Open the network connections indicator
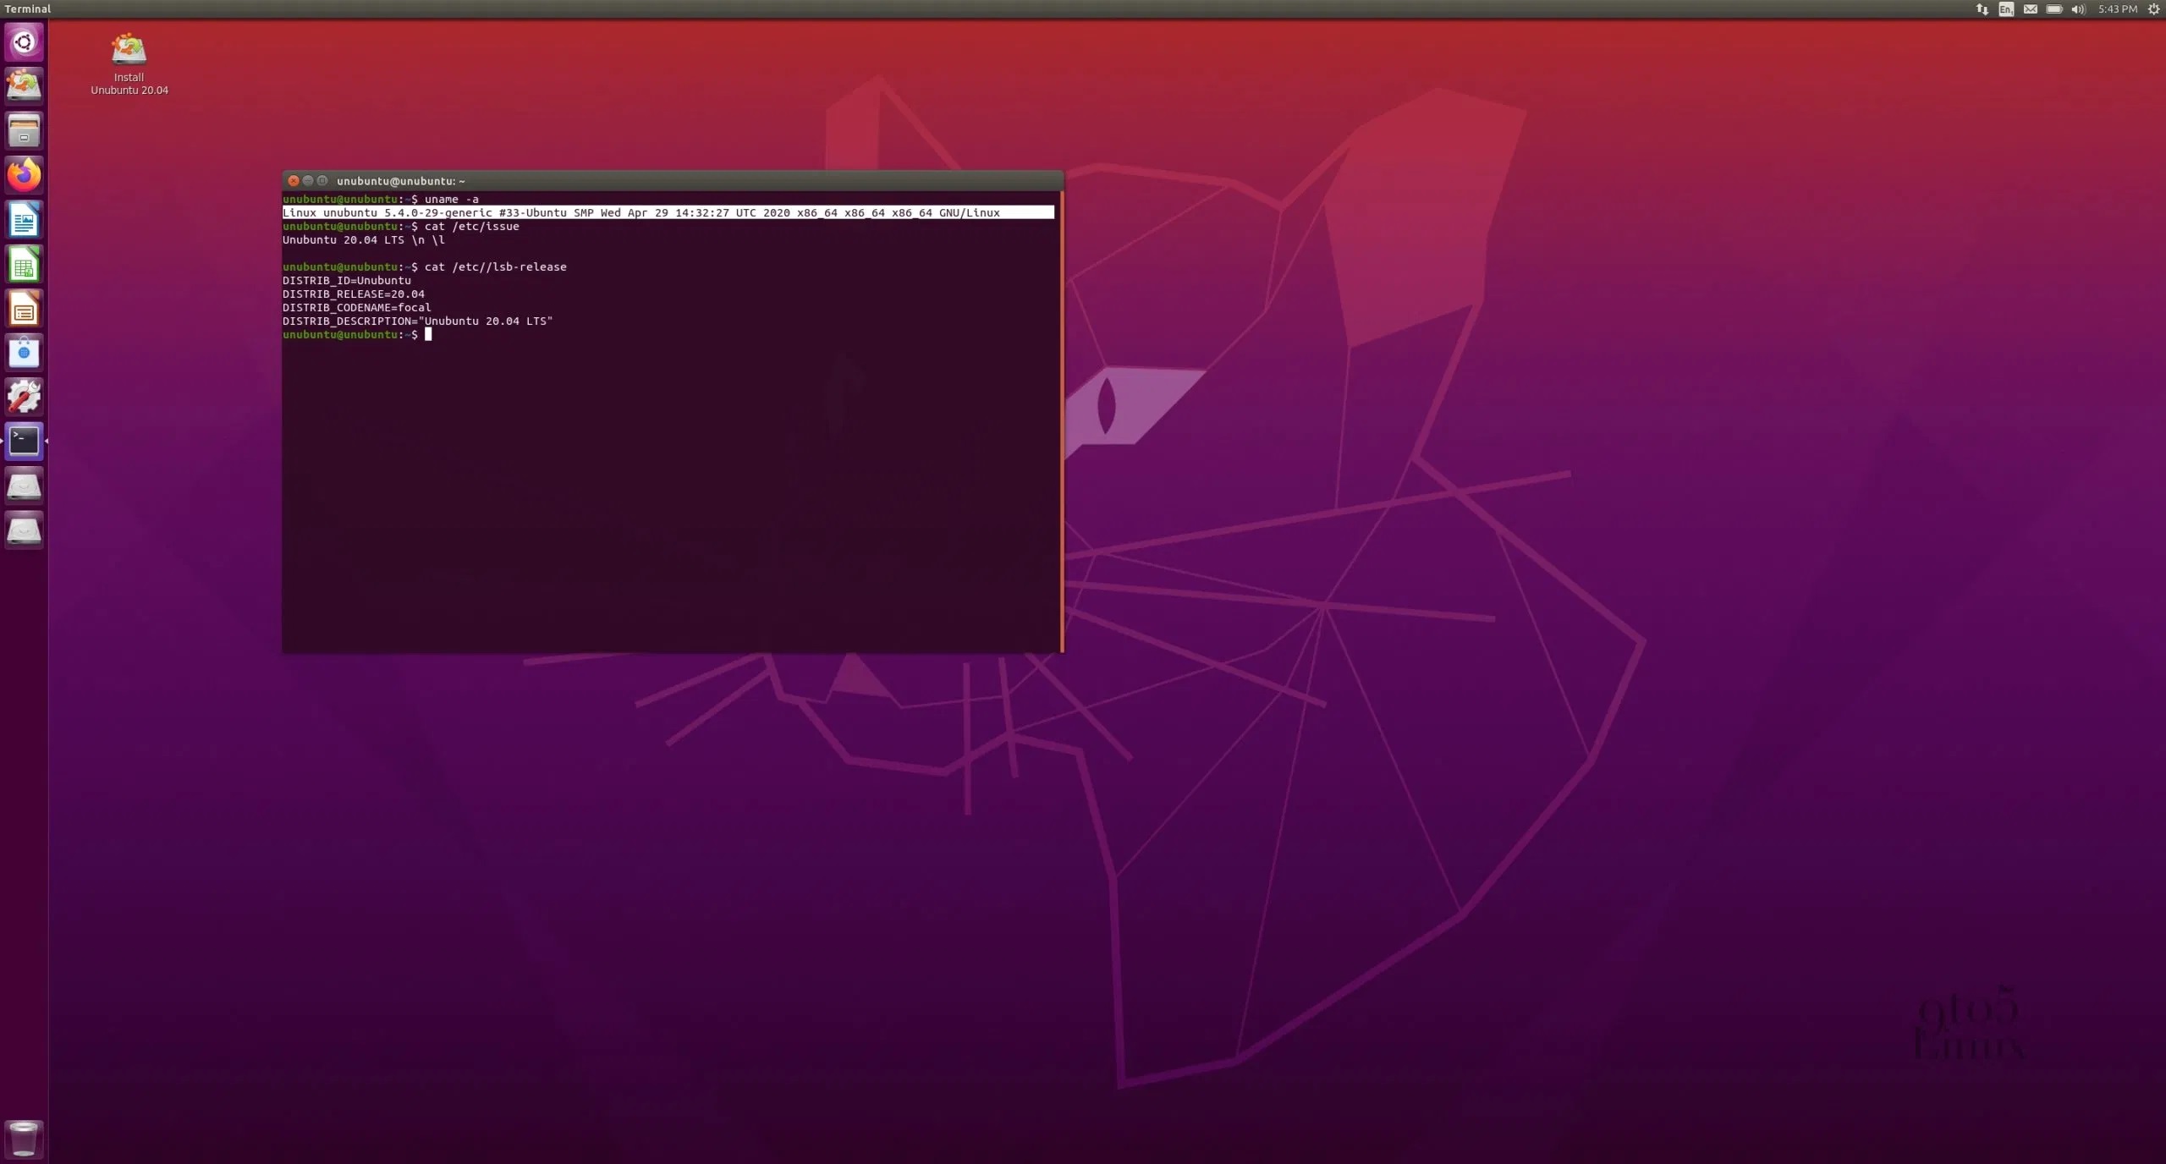2166x1164 pixels. tap(1982, 9)
